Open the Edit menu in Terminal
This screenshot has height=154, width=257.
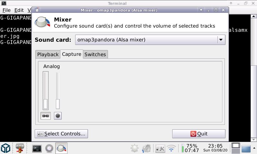(19, 10)
